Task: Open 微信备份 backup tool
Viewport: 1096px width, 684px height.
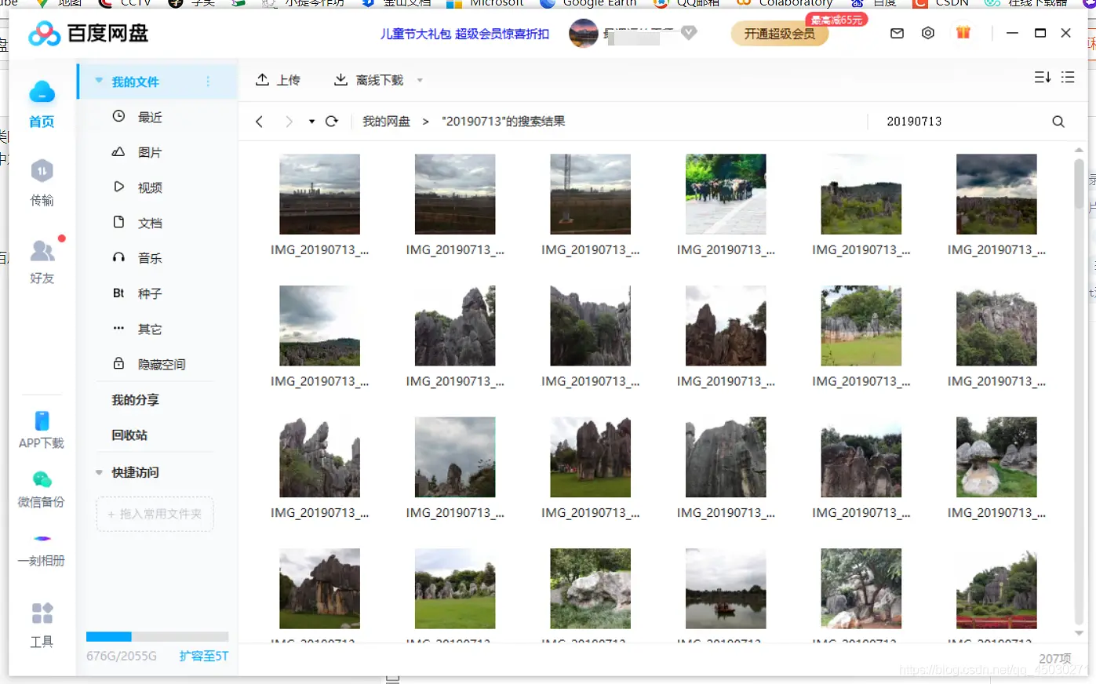Action: click(42, 488)
